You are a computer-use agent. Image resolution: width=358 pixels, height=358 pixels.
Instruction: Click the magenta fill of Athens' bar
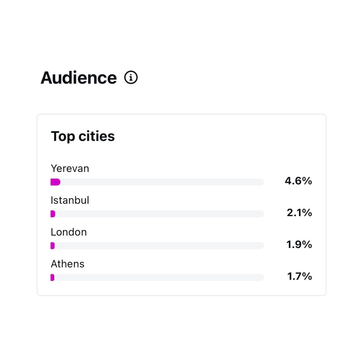(52, 277)
